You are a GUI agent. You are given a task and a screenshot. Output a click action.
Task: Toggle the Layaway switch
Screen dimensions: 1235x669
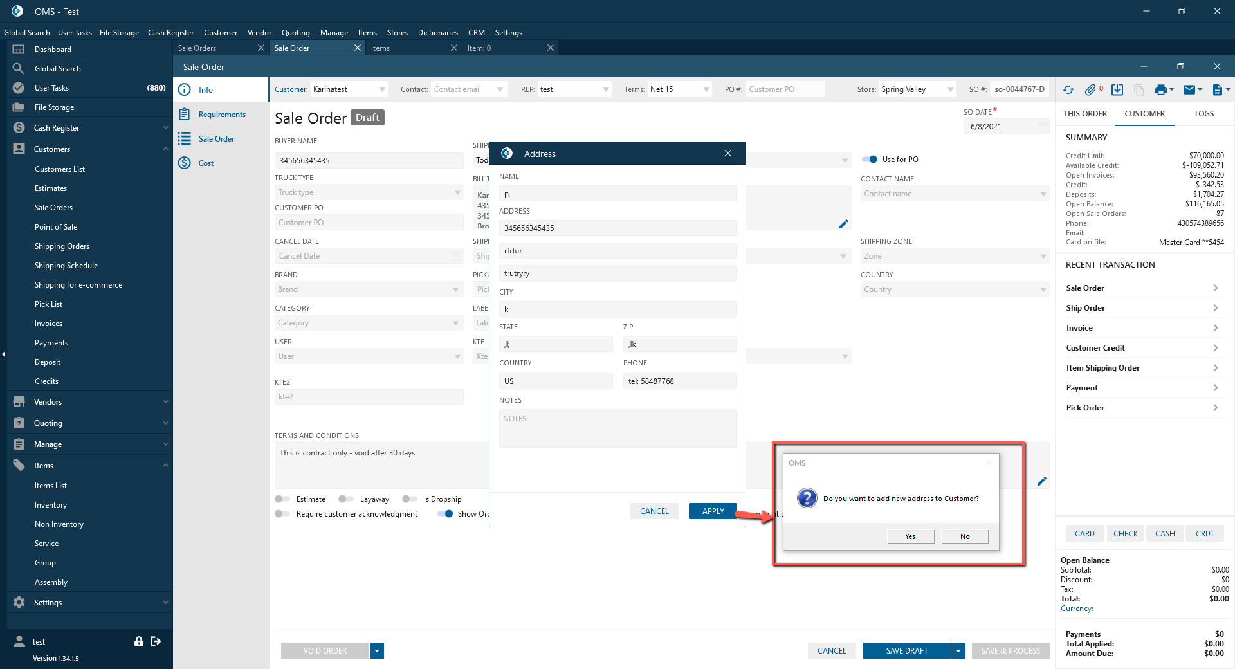point(346,499)
